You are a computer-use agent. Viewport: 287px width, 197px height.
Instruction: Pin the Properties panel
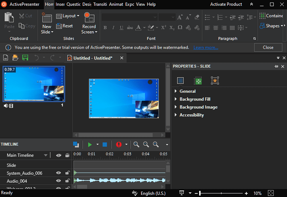tap(276, 66)
